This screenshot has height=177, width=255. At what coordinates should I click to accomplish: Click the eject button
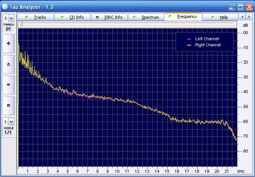coord(8,64)
